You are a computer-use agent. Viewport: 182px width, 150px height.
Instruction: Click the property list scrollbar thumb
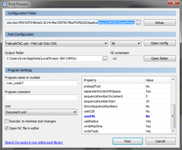(173, 116)
